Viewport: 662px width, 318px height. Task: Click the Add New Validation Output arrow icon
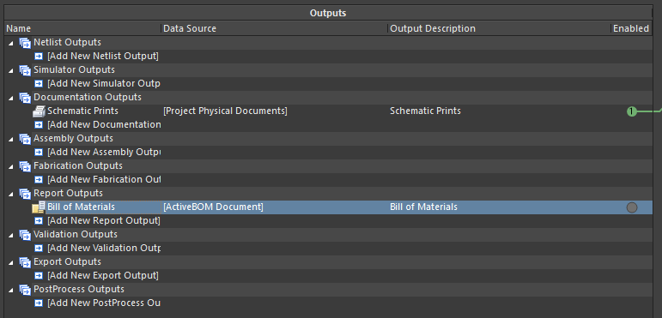click(39, 249)
